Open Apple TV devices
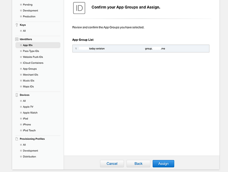 [28, 107]
